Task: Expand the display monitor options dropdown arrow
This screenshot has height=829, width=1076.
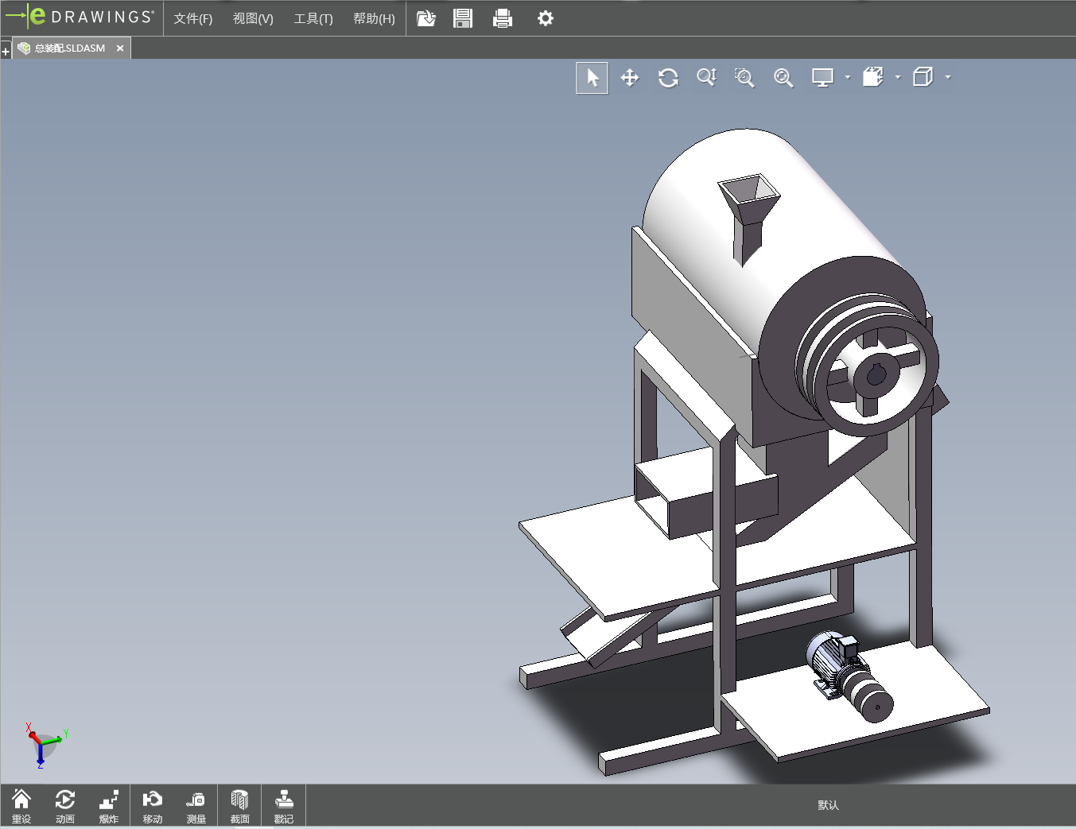Action: 848,78
